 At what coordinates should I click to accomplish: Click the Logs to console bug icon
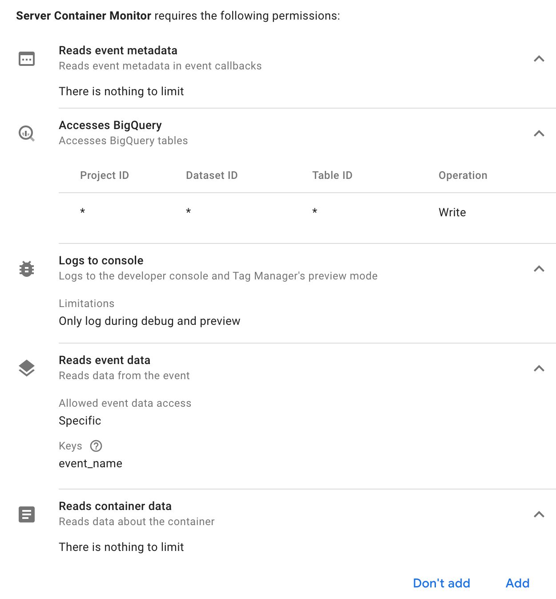27,269
